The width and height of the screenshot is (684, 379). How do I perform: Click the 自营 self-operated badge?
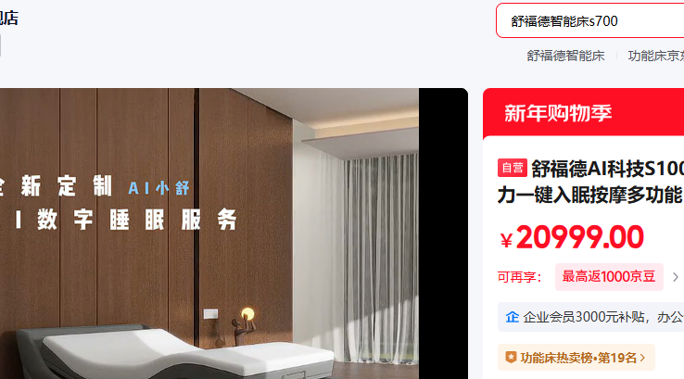(513, 168)
